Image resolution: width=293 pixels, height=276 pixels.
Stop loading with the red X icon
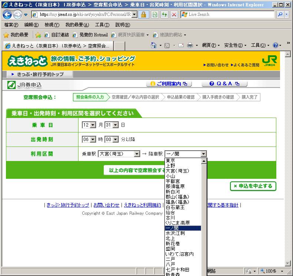click(x=174, y=14)
